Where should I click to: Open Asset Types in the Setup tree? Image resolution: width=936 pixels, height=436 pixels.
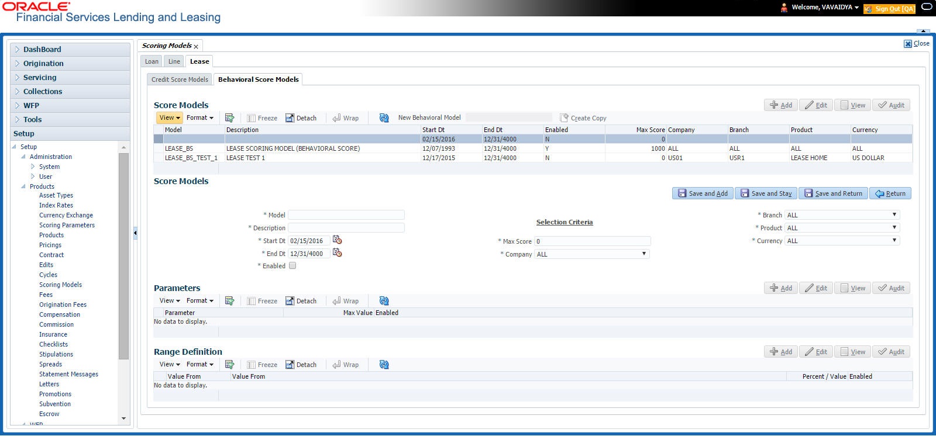56,195
